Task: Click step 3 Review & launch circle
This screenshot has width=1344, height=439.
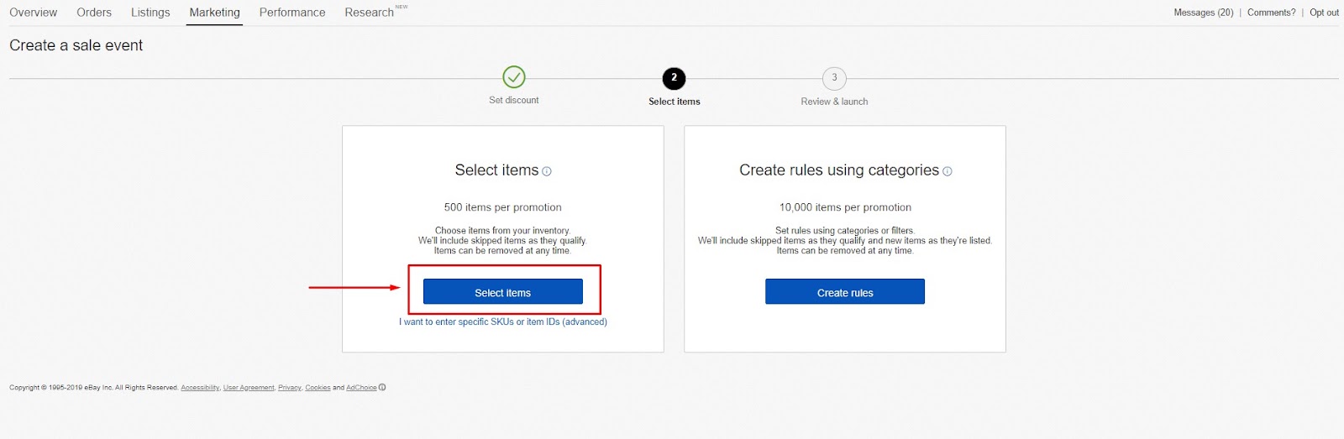Action: (834, 78)
